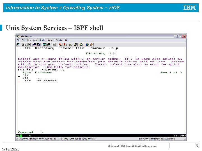Minimize the Lab System window
The height and width of the screenshot is (151, 202).
pyautogui.click(x=176, y=36)
